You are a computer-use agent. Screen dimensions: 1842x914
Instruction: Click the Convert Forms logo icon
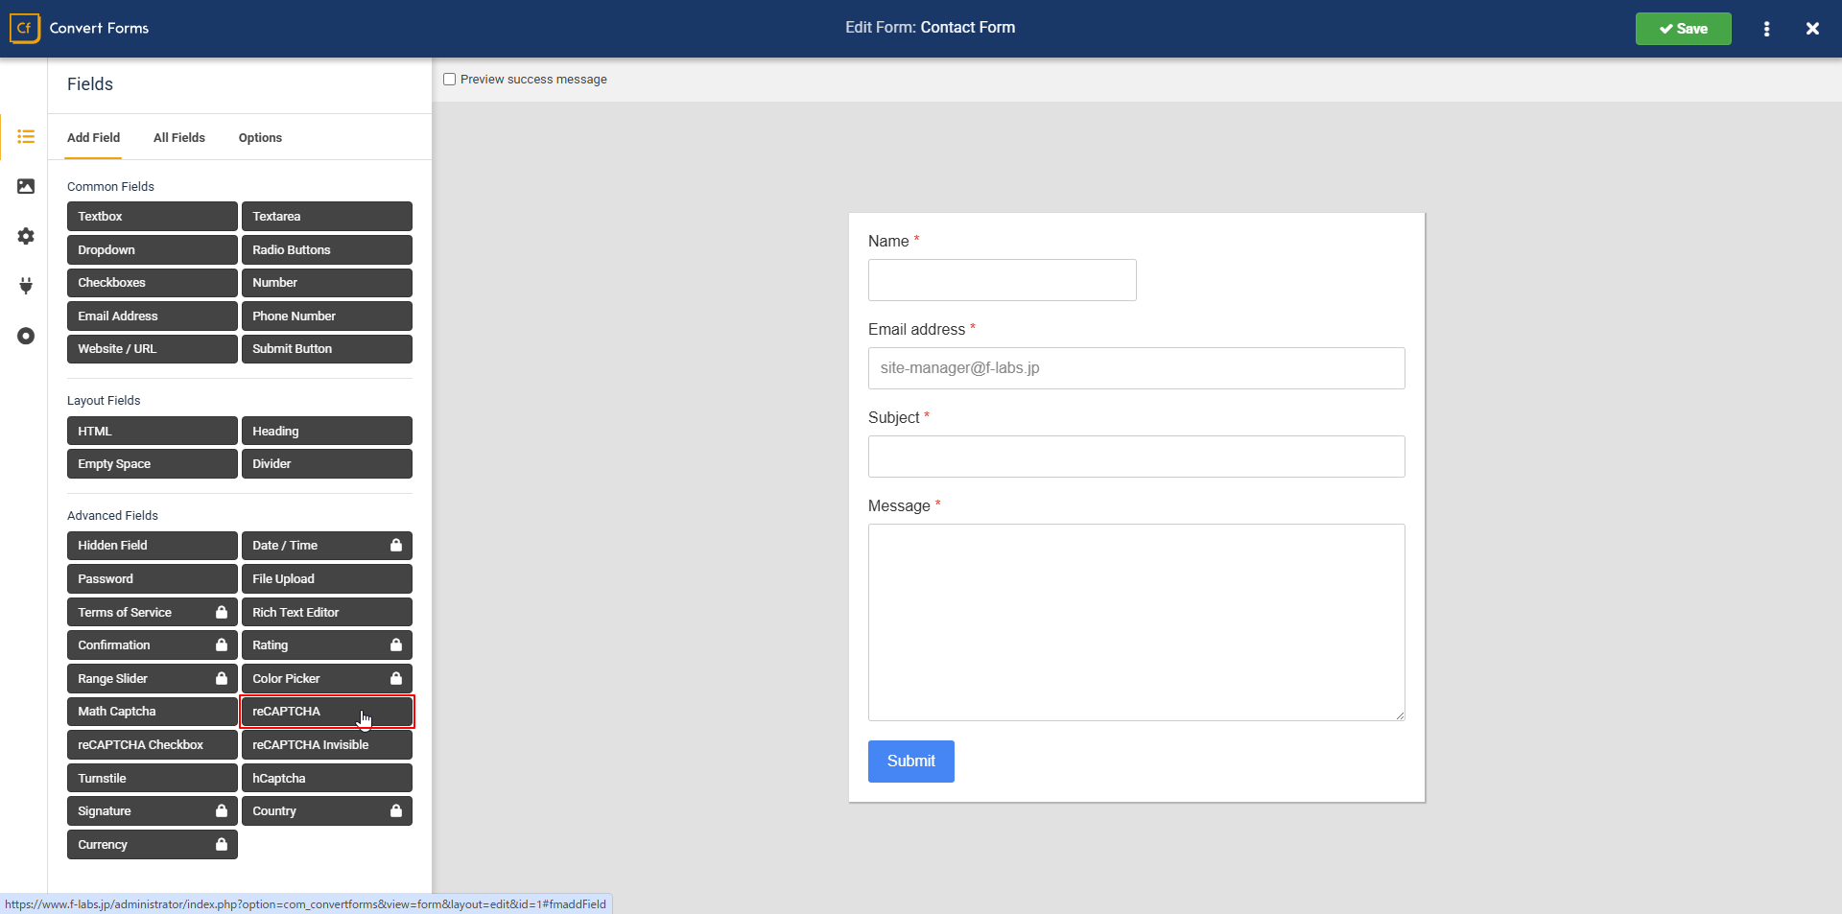coord(24,28)
